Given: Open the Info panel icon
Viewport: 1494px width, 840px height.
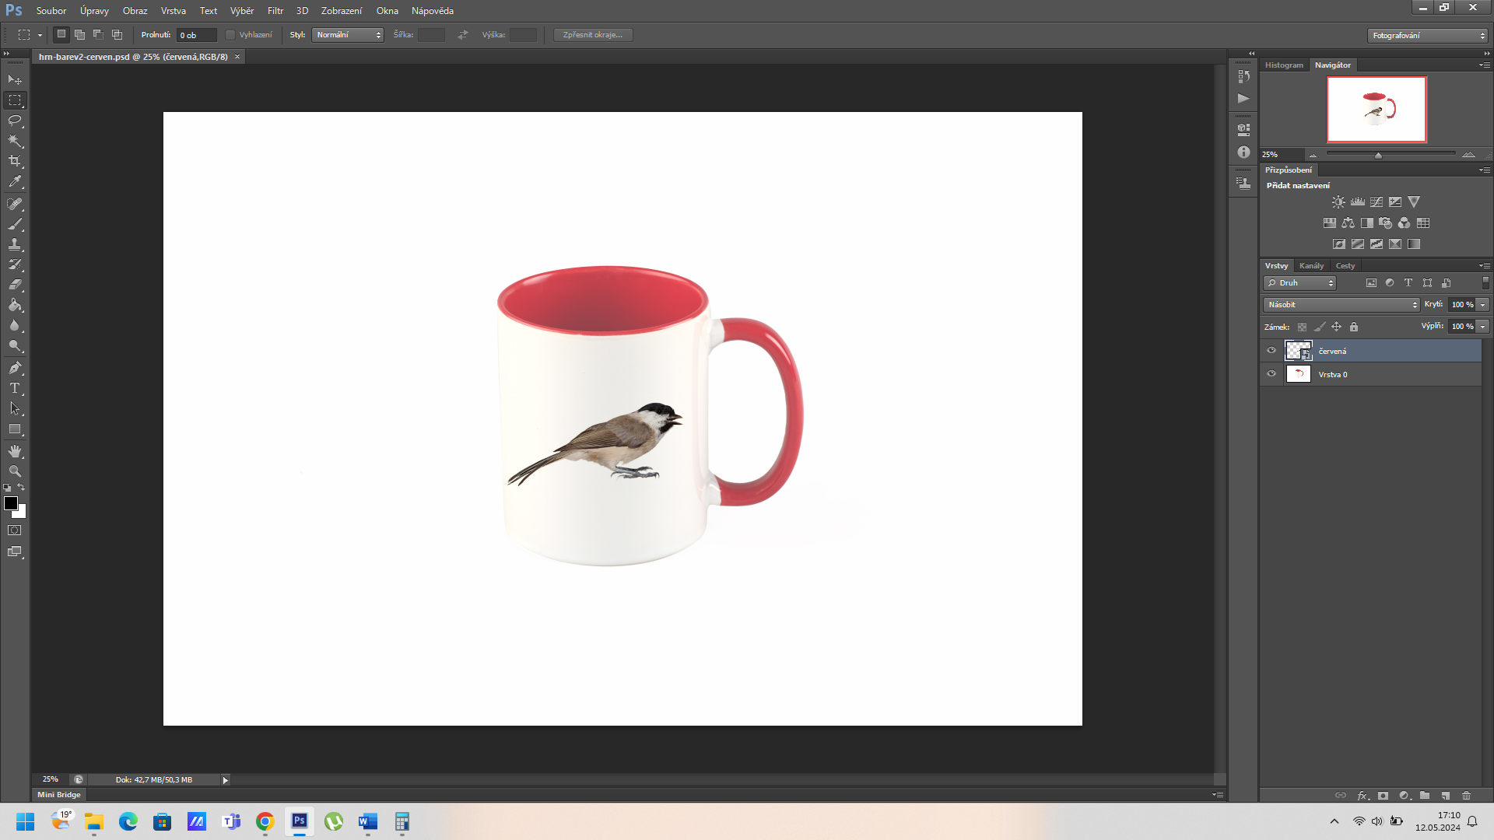Looking at the screenshot, I should click(1243, 152).
